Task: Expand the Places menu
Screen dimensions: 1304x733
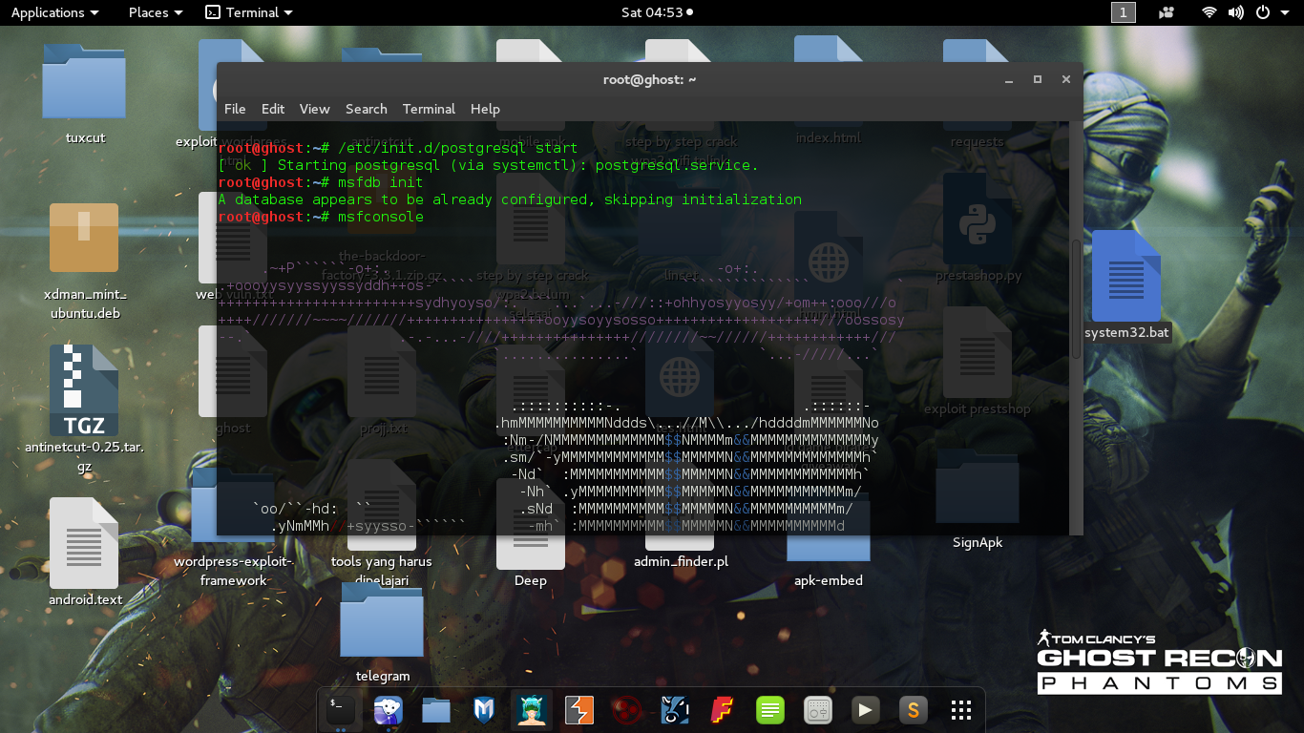Action: click(148, 12)
